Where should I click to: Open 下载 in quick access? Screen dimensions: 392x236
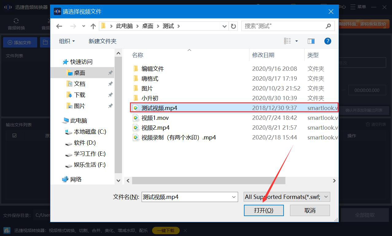pyautogui.click(x=80, y=95)
